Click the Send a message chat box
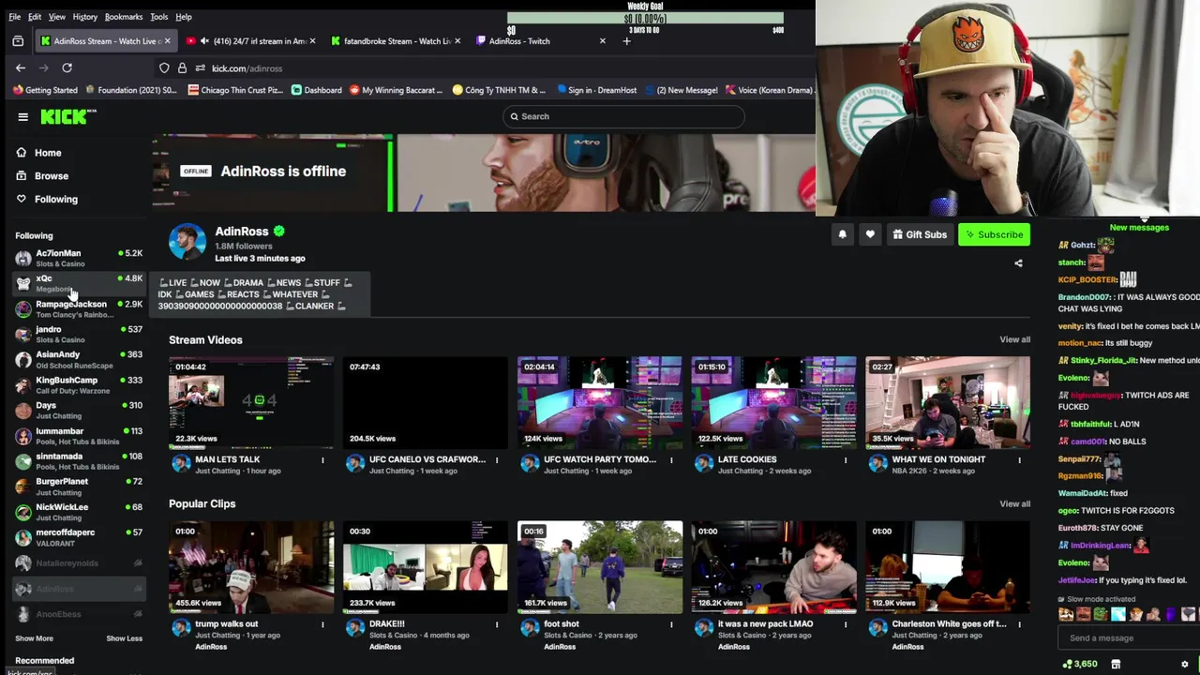 coord(1130,638)
